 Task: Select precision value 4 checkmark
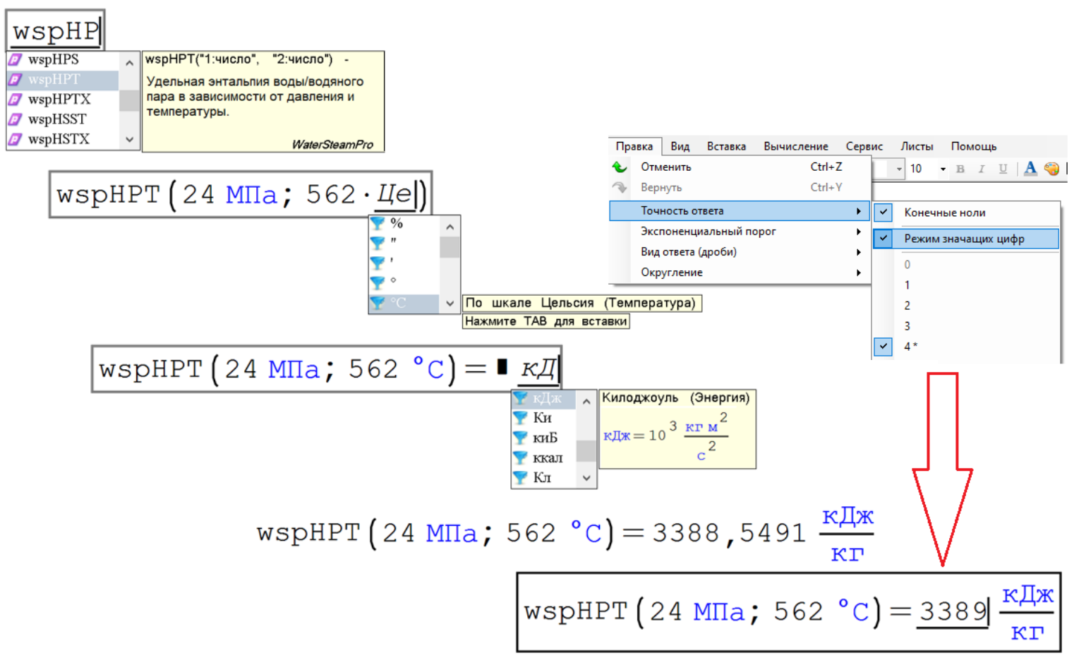(x=883, y=347)
